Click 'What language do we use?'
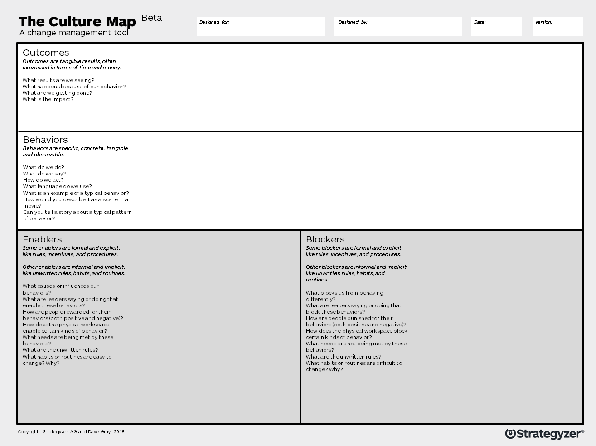This screenshot has height=446, width=596. pos(58,186)
